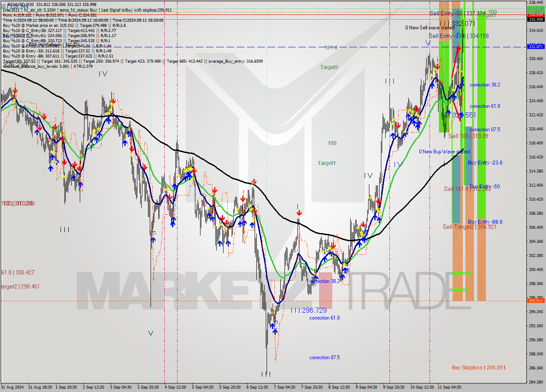Click the 300.400 price axis label
546x392 pixels.
[536, 269]
